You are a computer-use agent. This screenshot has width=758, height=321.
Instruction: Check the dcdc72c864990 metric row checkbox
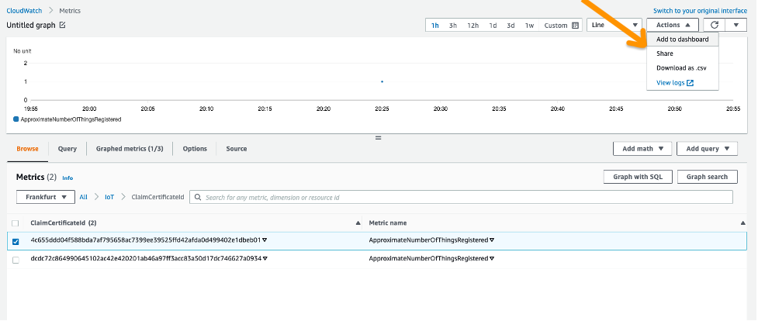(x=16, y=260)
